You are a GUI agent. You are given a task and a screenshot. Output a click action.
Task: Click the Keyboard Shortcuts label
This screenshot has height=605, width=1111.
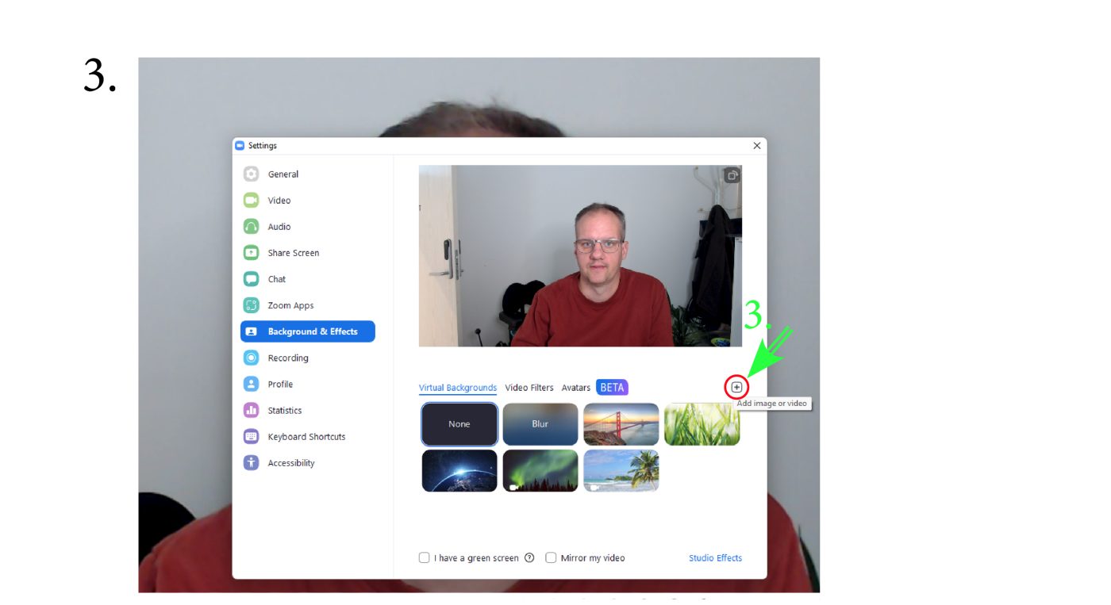click(306, 437)
